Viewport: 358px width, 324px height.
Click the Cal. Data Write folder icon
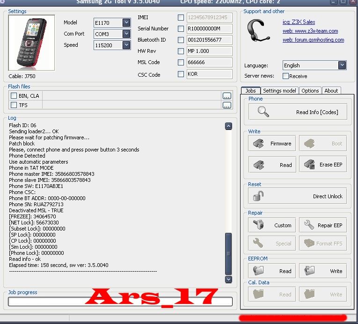pyautogui.click(x=309, y=294)
